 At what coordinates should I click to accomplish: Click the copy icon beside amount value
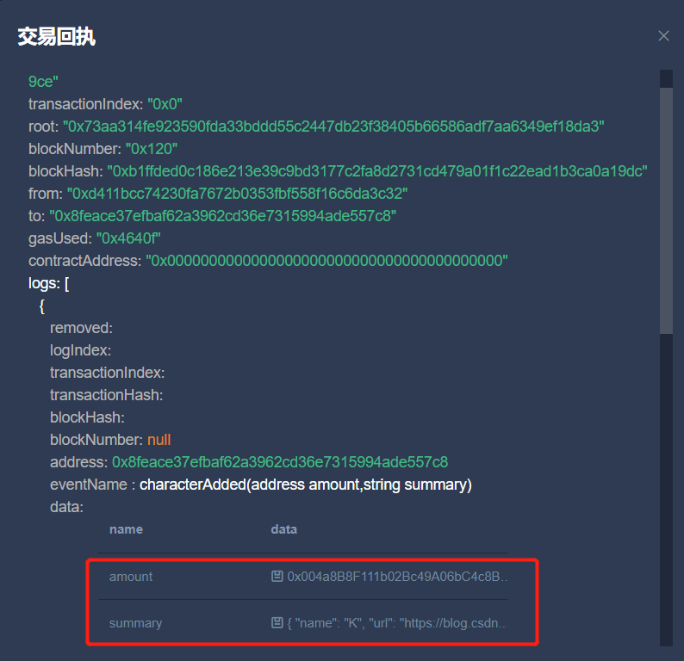tap(277, 577)
